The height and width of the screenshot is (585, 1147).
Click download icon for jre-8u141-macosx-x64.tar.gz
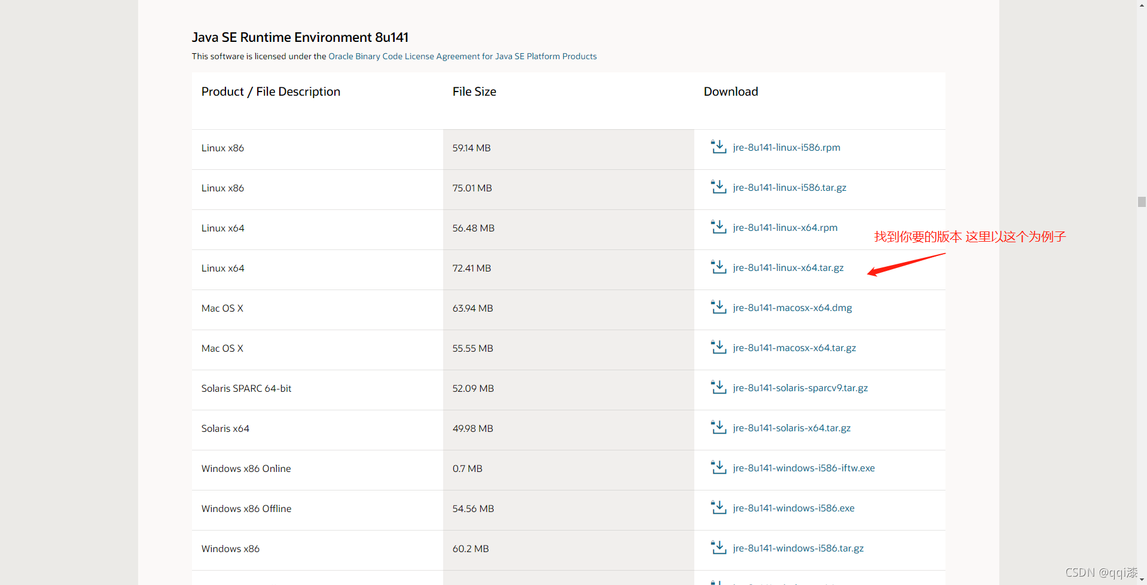[718, 348]
